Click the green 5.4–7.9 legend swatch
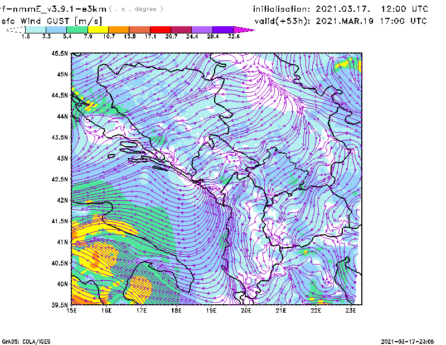Image resolution: width=446 pixels, height=345 pixels. (x=77, y=30)
